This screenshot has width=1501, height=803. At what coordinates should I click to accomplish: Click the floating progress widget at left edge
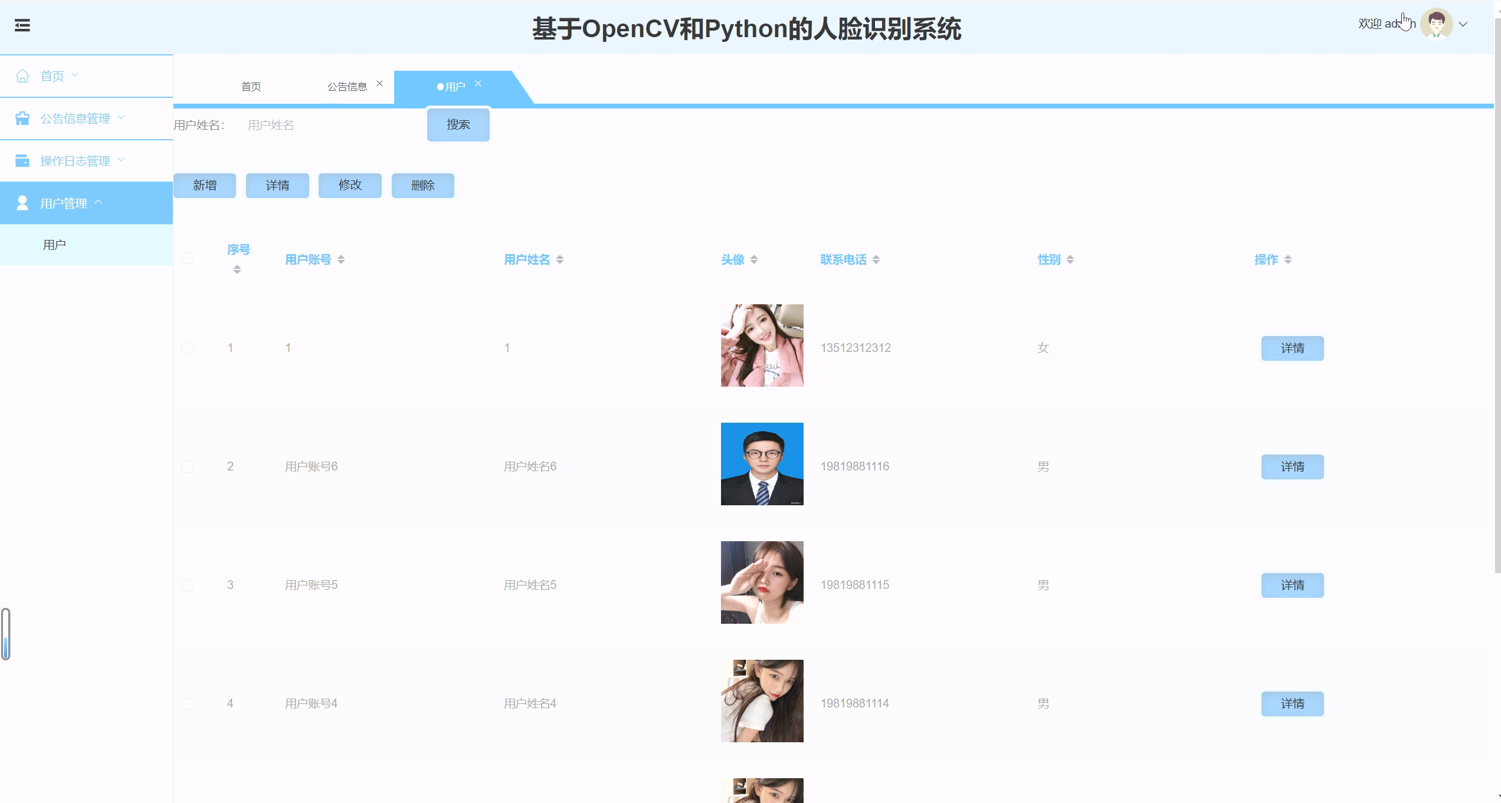click(5, 634)
